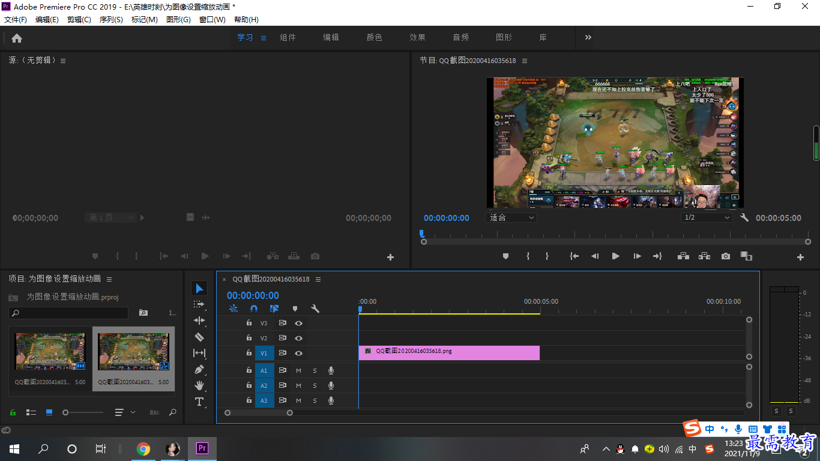Screen dimensions: 820x461
Task: Select the Hand tool
Action: (199, 385)
